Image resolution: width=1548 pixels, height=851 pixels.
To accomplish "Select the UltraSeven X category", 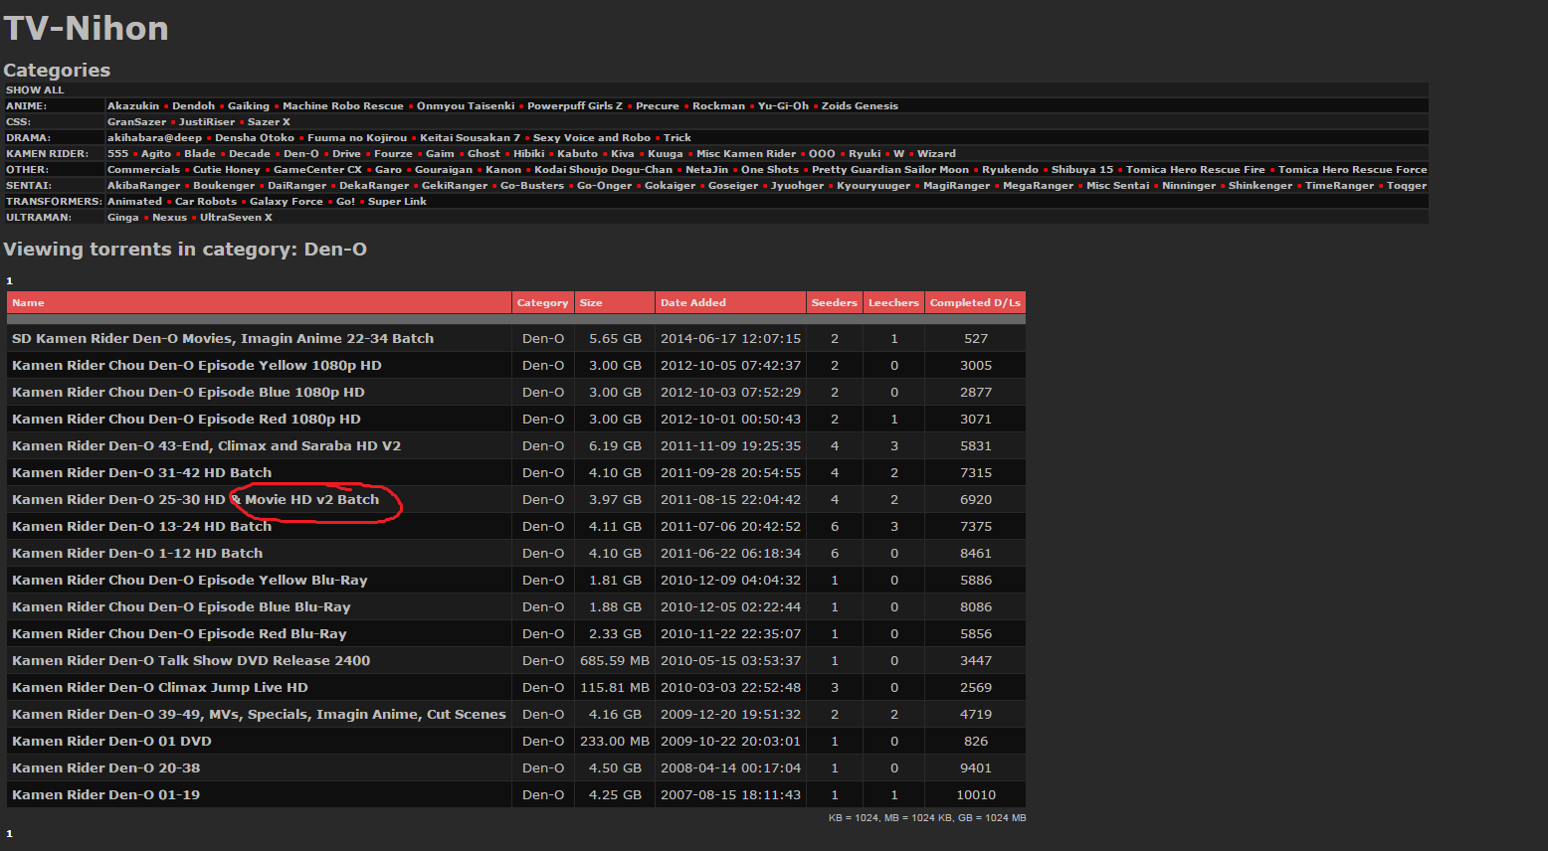I will pyautogui.click(x=236, y=218).
